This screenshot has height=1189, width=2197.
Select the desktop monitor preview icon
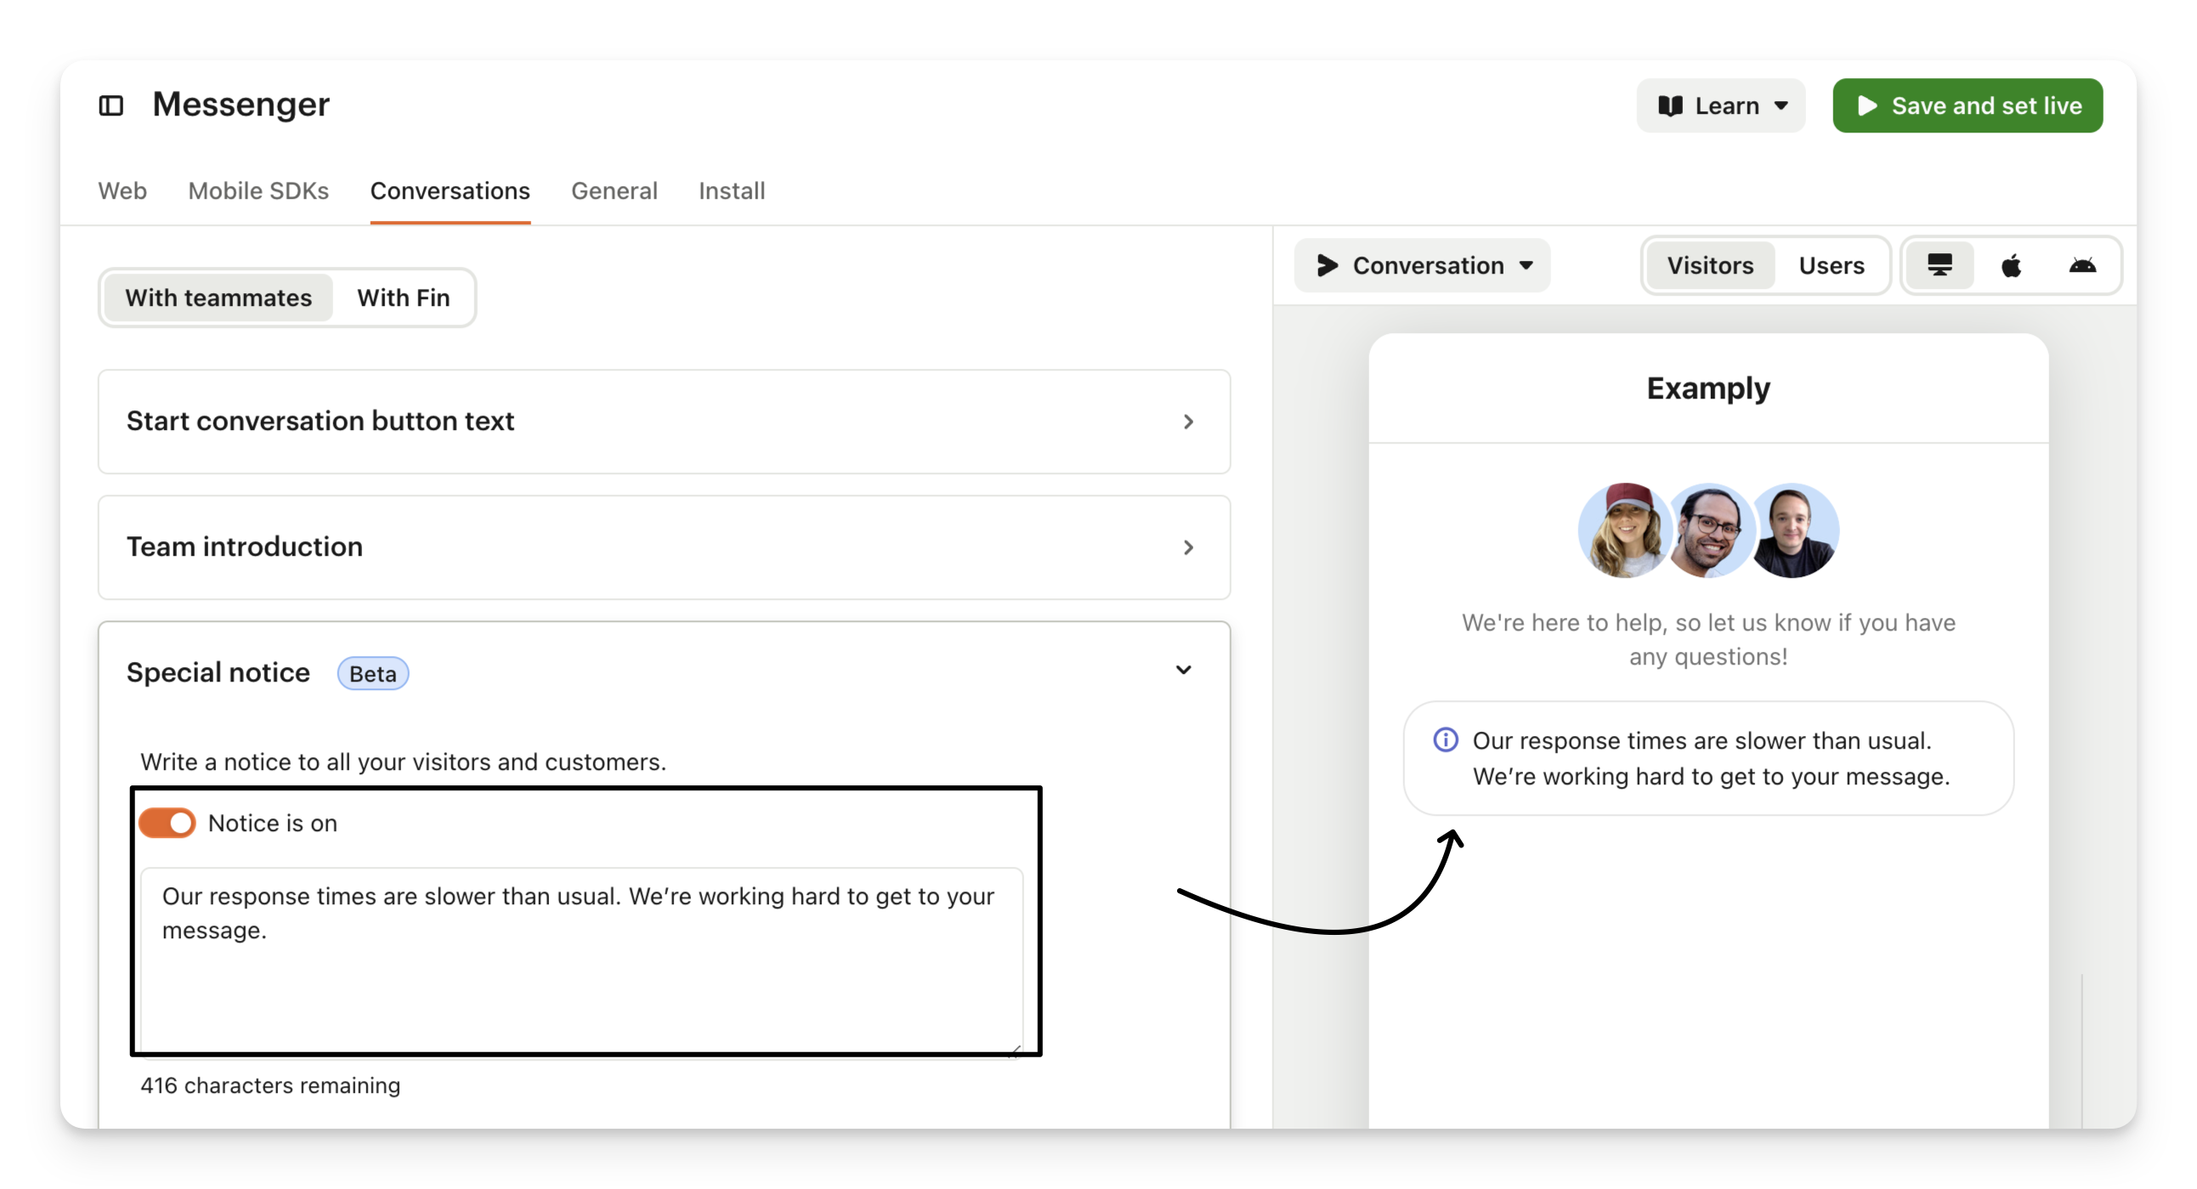pos(1939,265)
